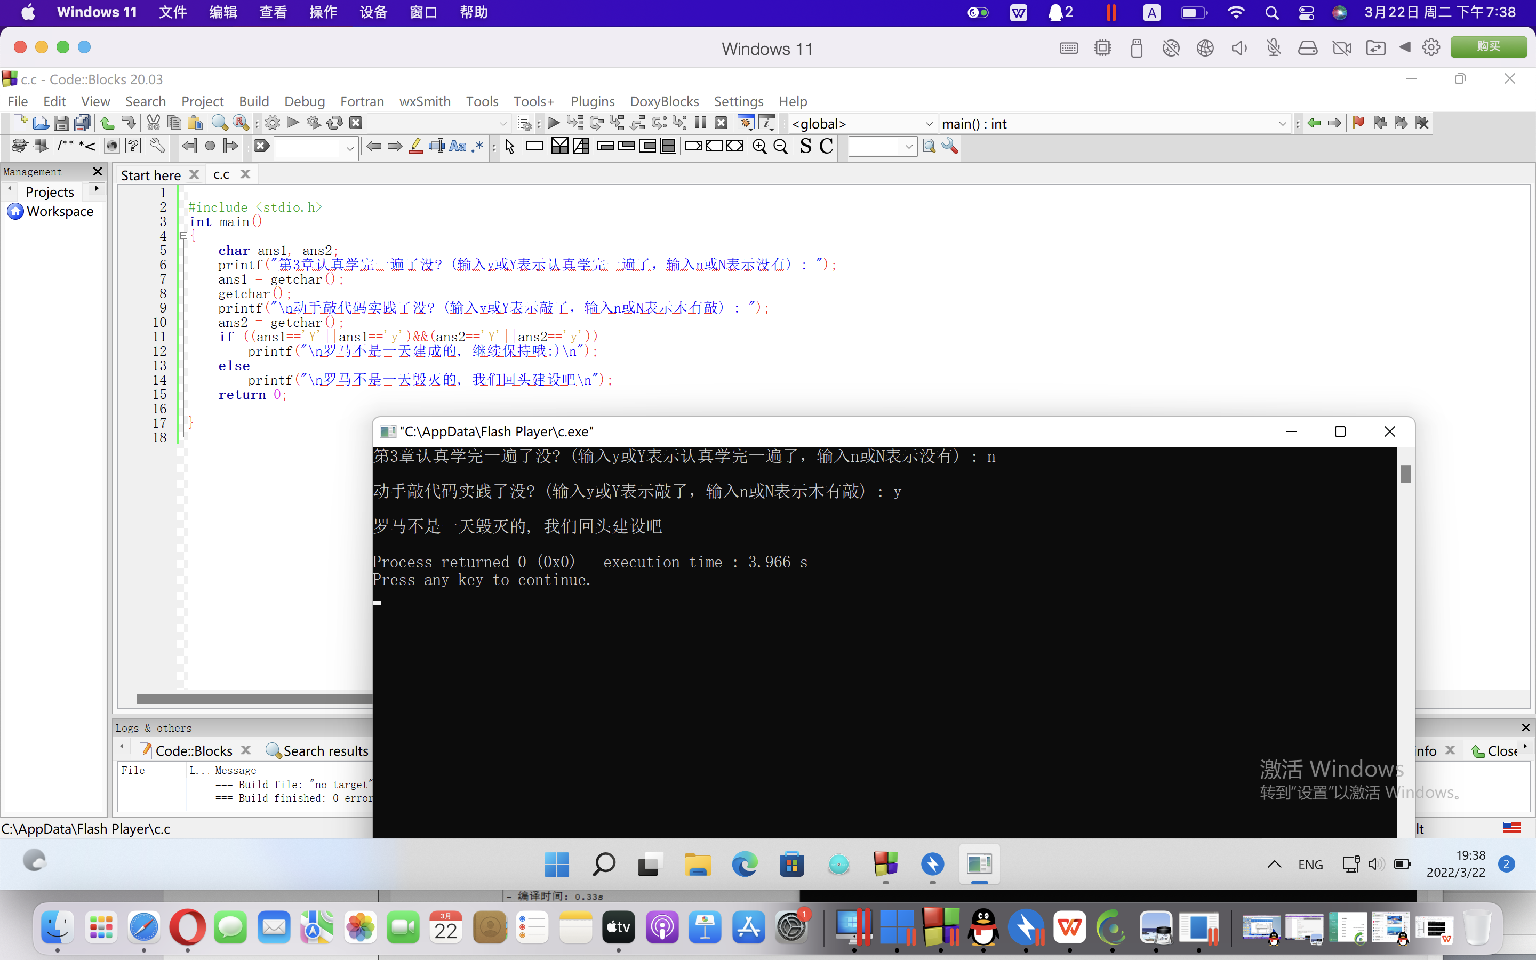The height and width of the screenshot is (960, 1536).
Task: Expand the build target dropdown
Action: coord(503,124)
